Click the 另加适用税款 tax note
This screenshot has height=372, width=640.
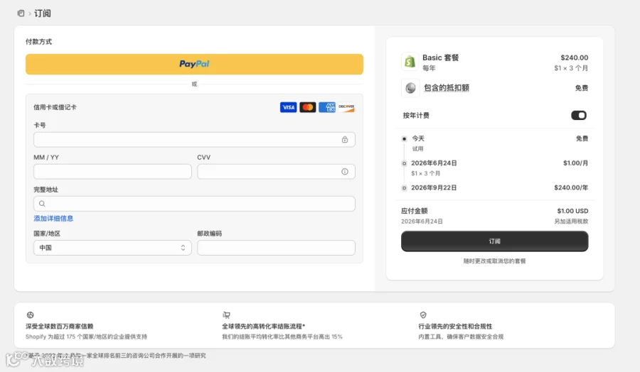coord(571,221)
